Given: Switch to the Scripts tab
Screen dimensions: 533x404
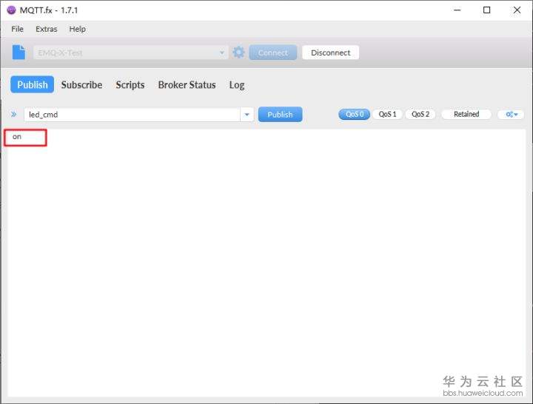Looking at the screenshot, I should point(130,84).
